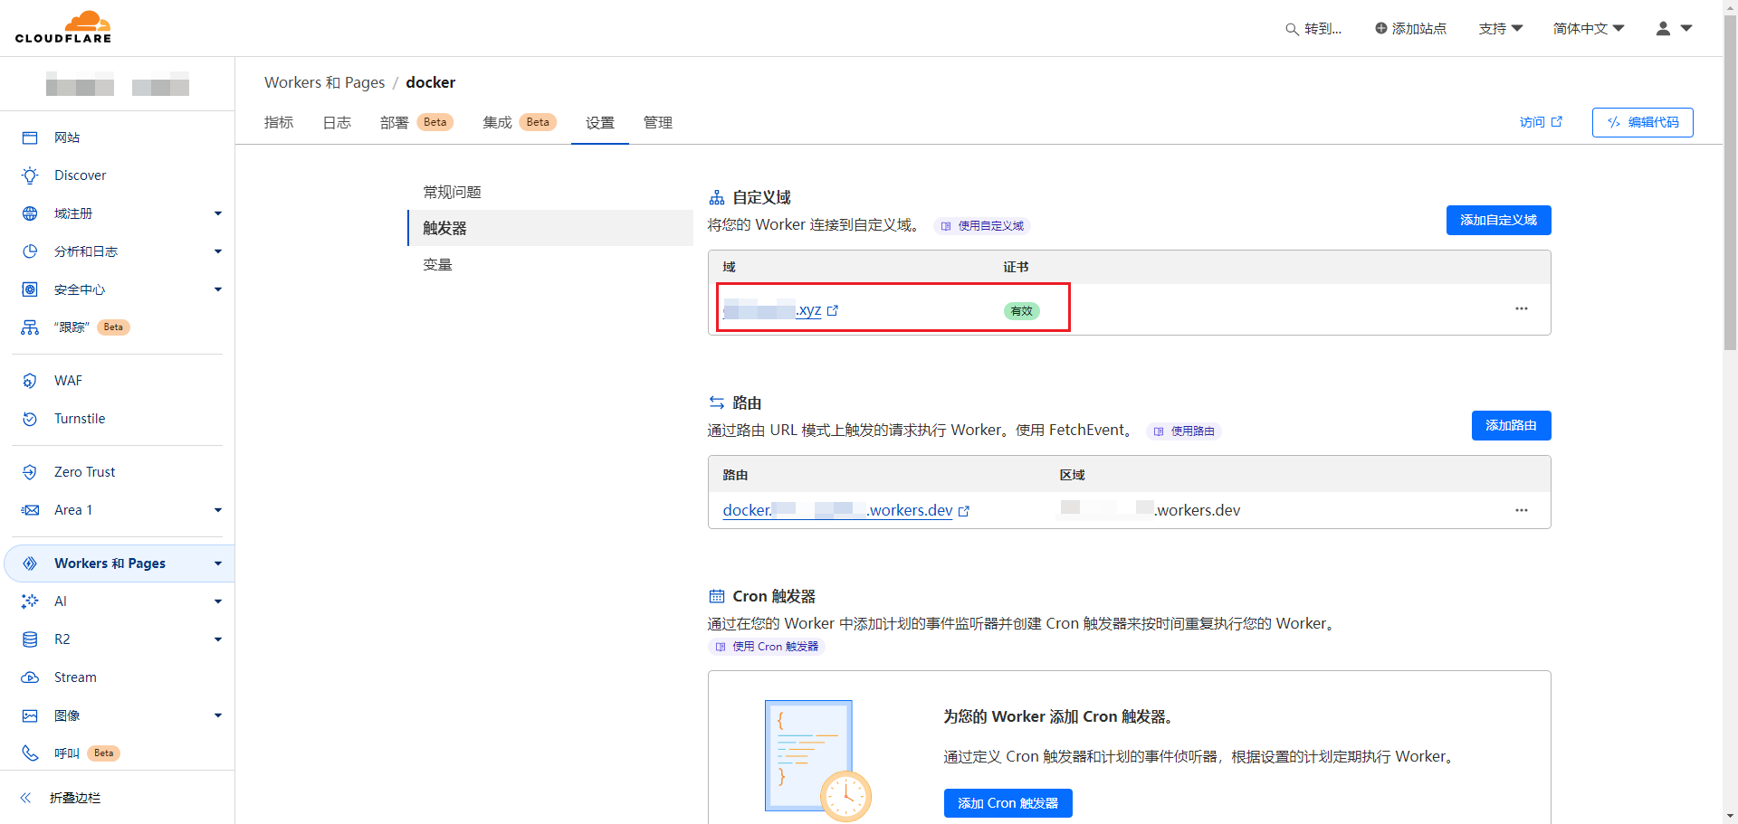Click the 添加自定义域 button
1738x824 pixels.
(1498, 220)
